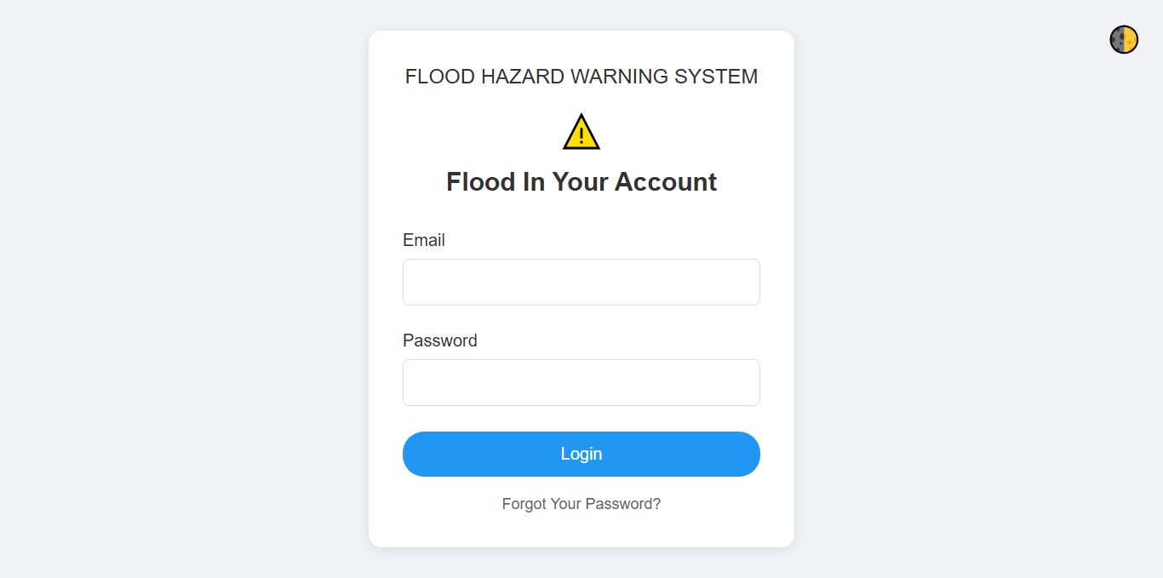Select the Email label text
The width and height of the screenshot is (1163, 578).
coord(423,240)
